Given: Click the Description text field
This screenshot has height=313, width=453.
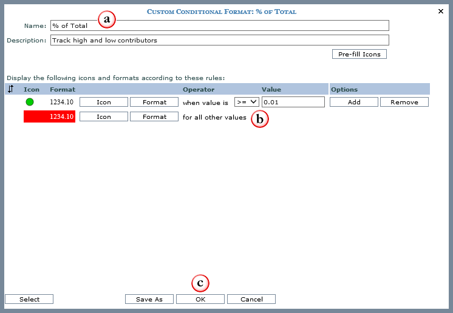Looking at the screenshot, I should [x=219, y=41].
